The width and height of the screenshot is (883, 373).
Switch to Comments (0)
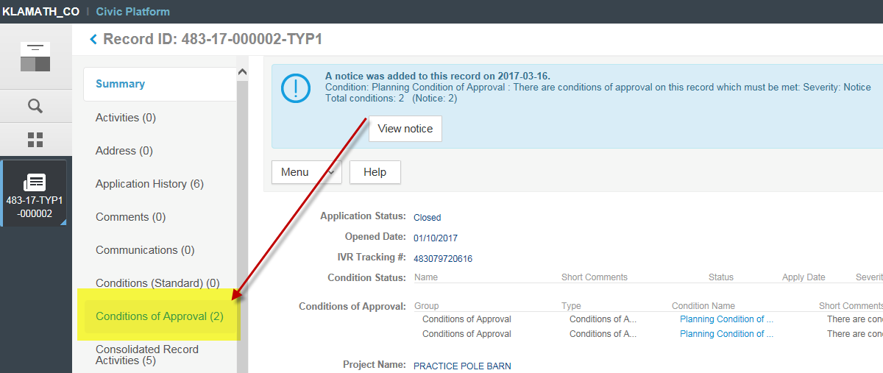[130, 217]
